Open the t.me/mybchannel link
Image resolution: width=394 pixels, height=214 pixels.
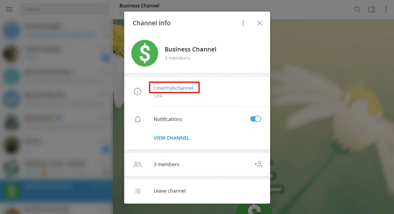tap(174, 88)
